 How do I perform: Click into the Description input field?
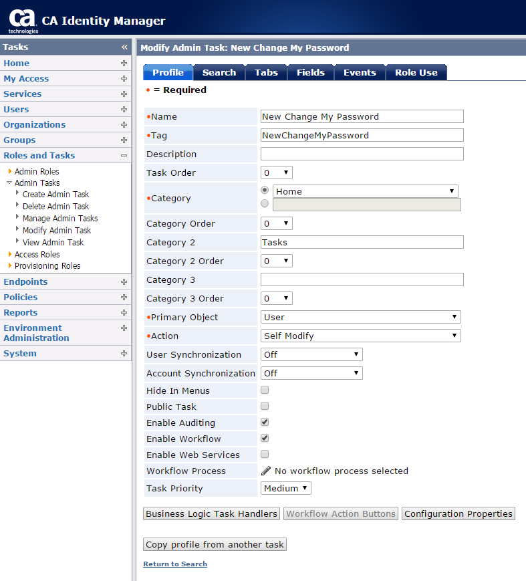(362, 154)
